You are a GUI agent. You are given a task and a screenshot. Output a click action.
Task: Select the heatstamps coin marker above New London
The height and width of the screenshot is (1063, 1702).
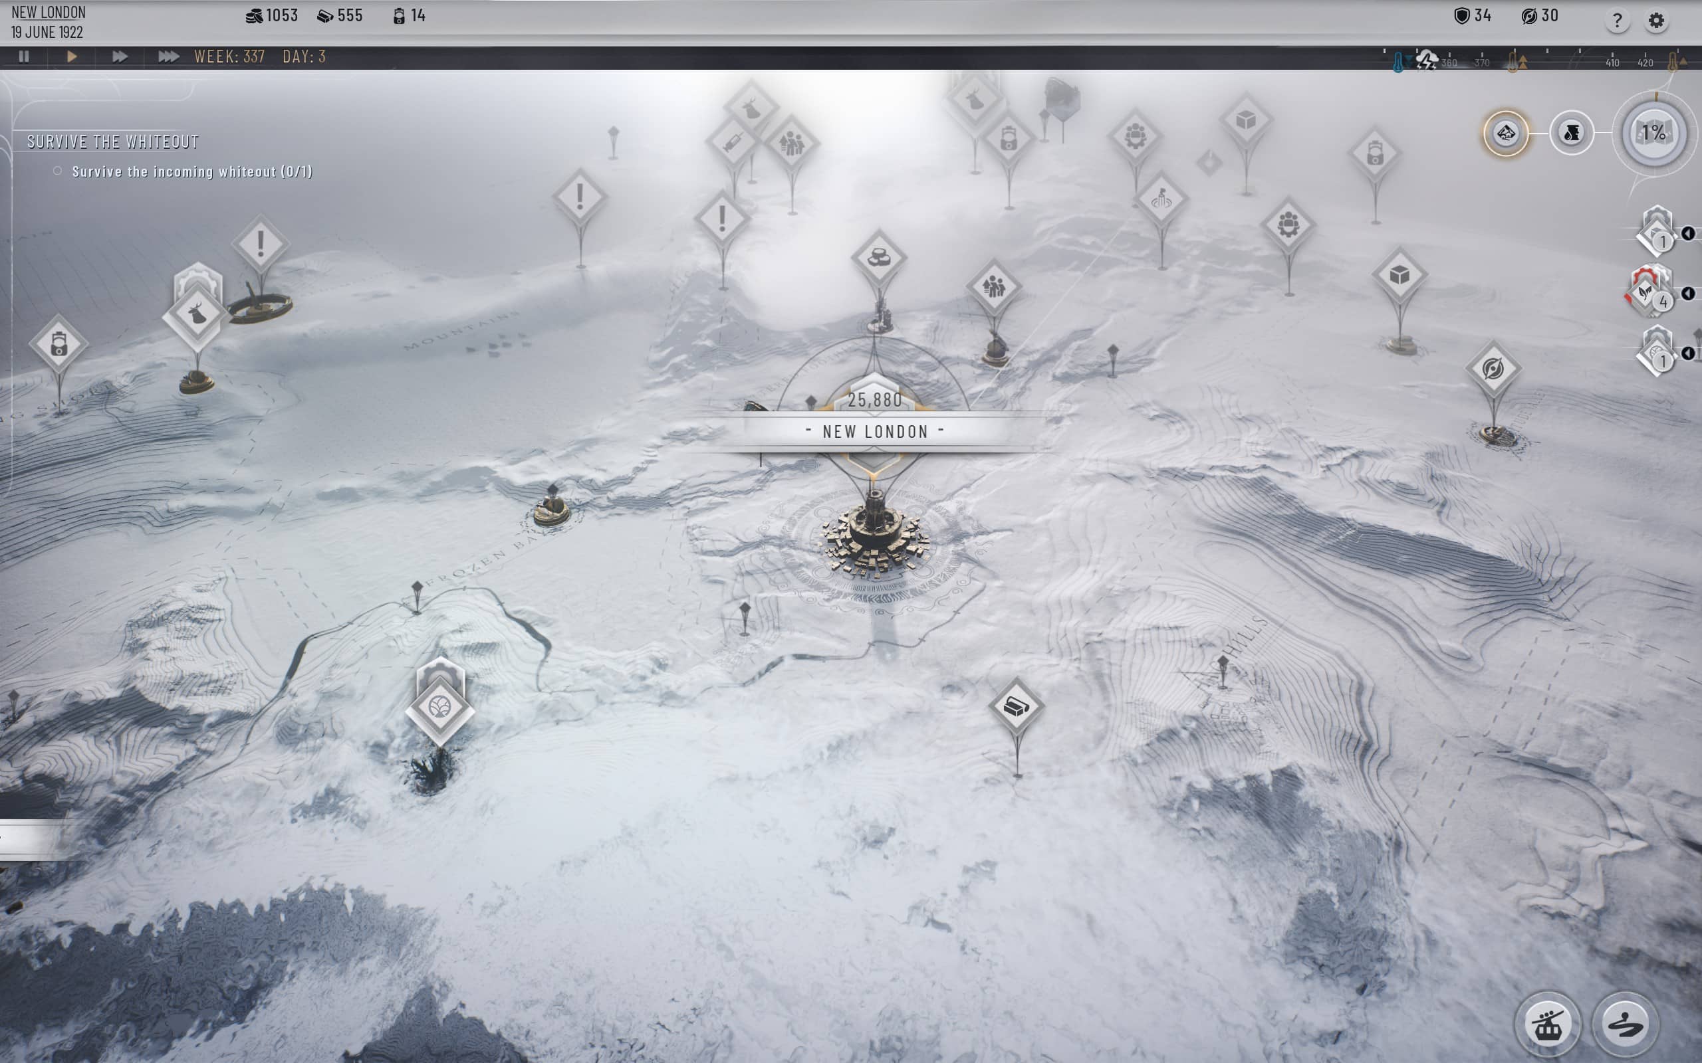click(x=878, y=257)
